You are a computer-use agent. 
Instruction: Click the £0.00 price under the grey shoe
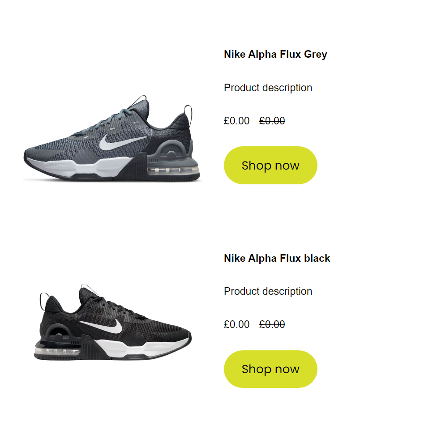click(236, 121)
